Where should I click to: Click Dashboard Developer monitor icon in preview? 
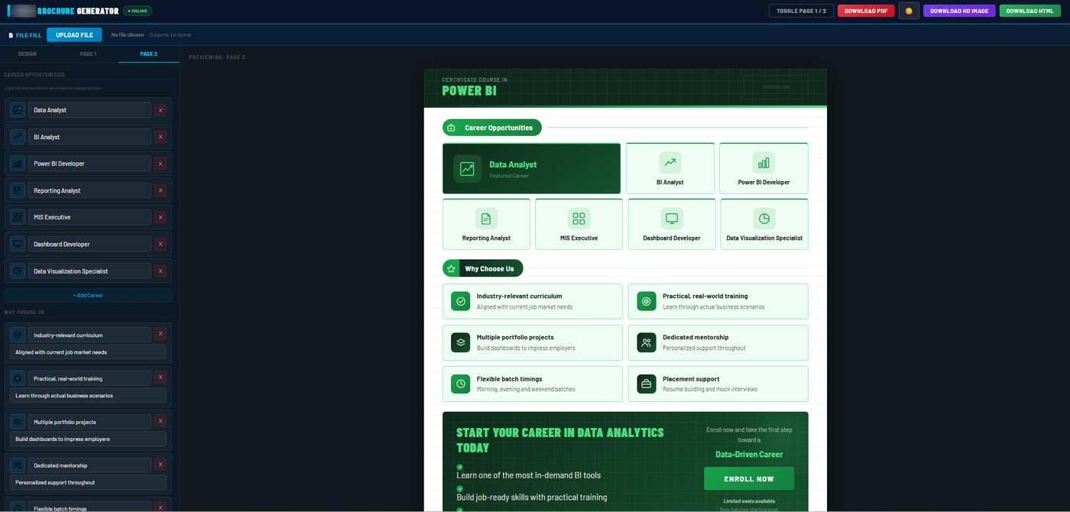pos(672,219)
